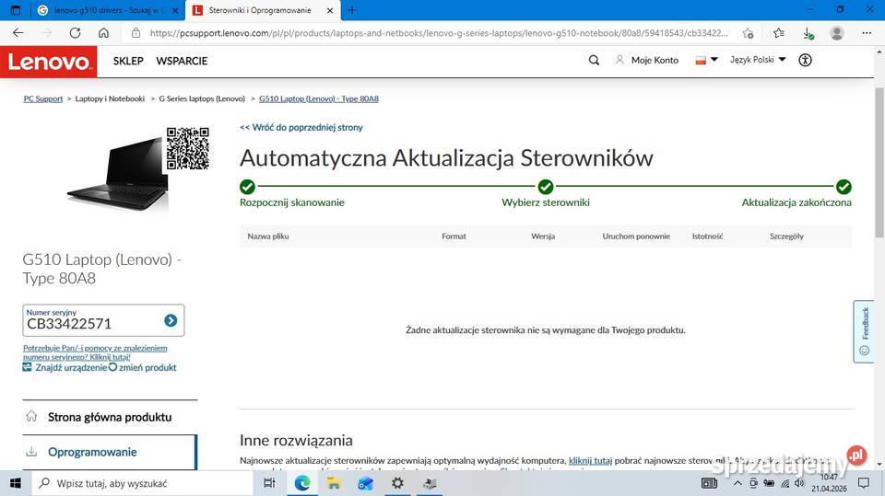Screen dimensions: 885x496
Task: Submit serial number with the arrow button
Action: click(171, 320)
